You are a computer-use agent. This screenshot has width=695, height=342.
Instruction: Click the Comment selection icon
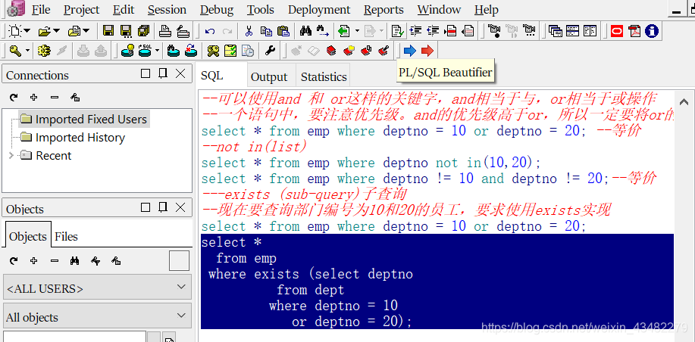450,31
